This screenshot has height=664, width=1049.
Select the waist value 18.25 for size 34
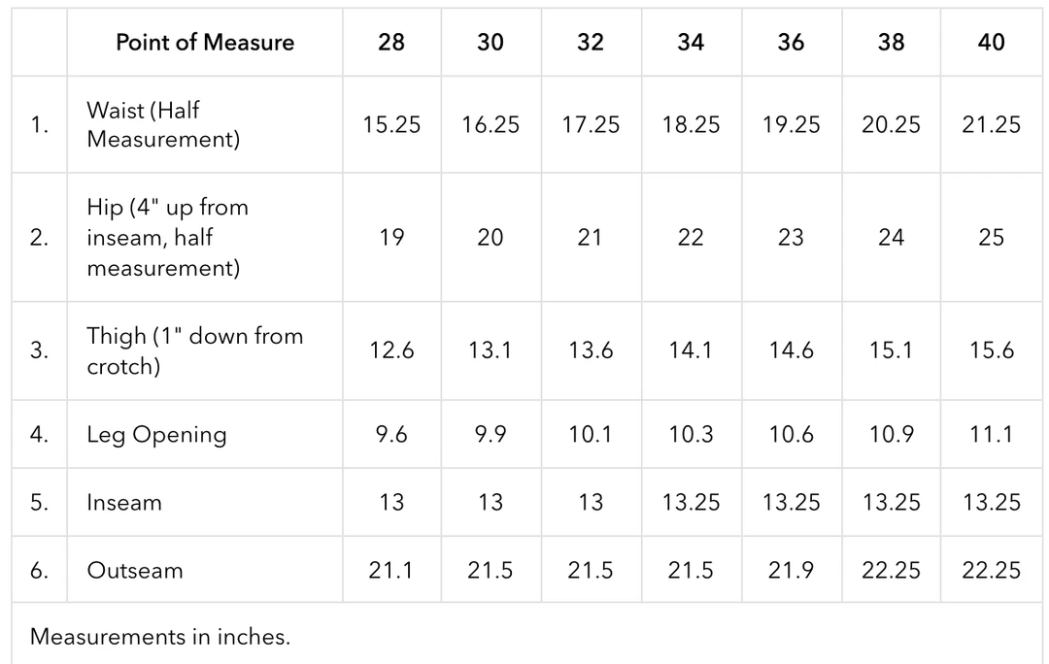[691, 125]
